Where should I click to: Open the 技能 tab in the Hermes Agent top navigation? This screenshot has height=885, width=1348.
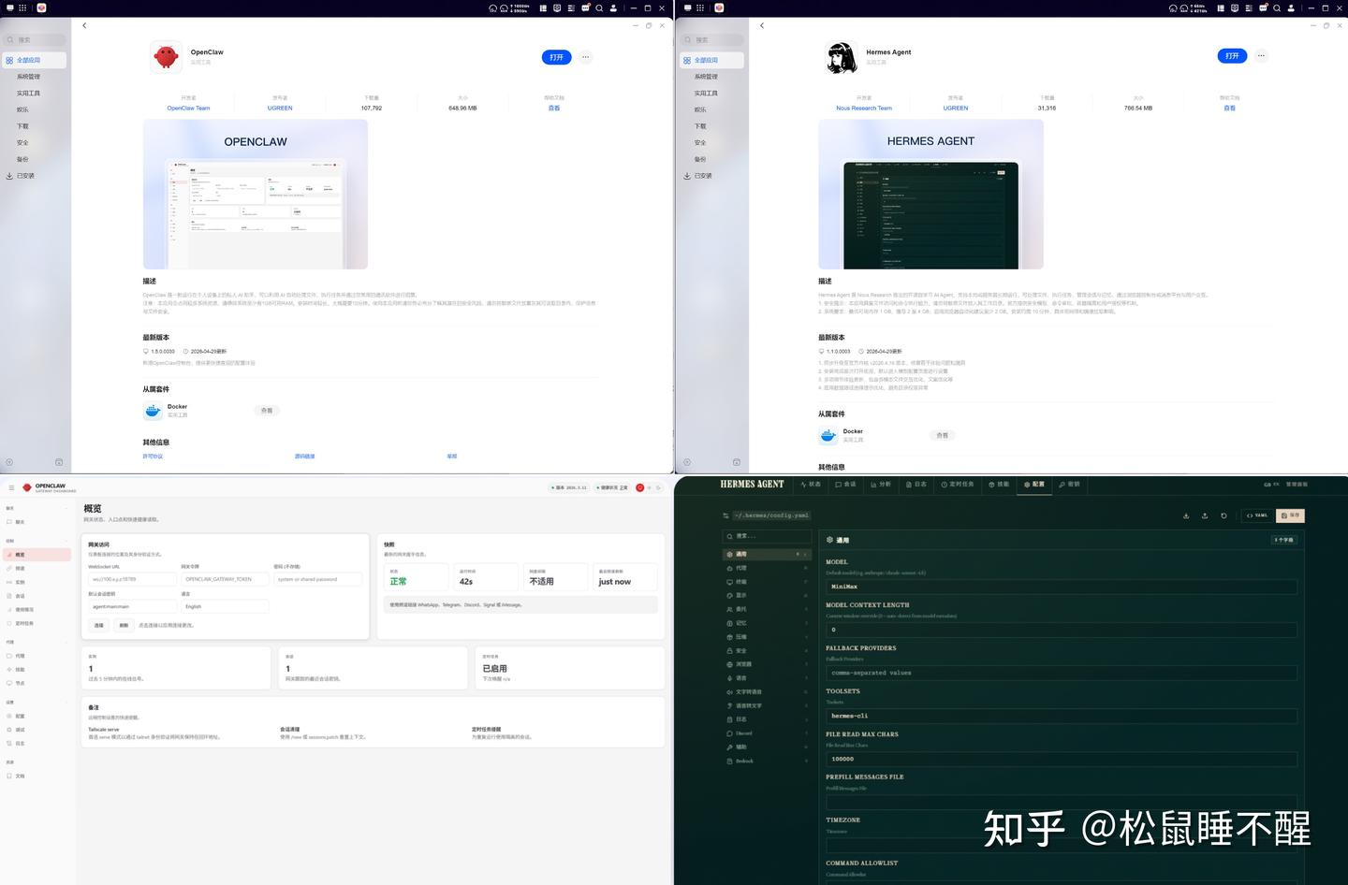999,485
